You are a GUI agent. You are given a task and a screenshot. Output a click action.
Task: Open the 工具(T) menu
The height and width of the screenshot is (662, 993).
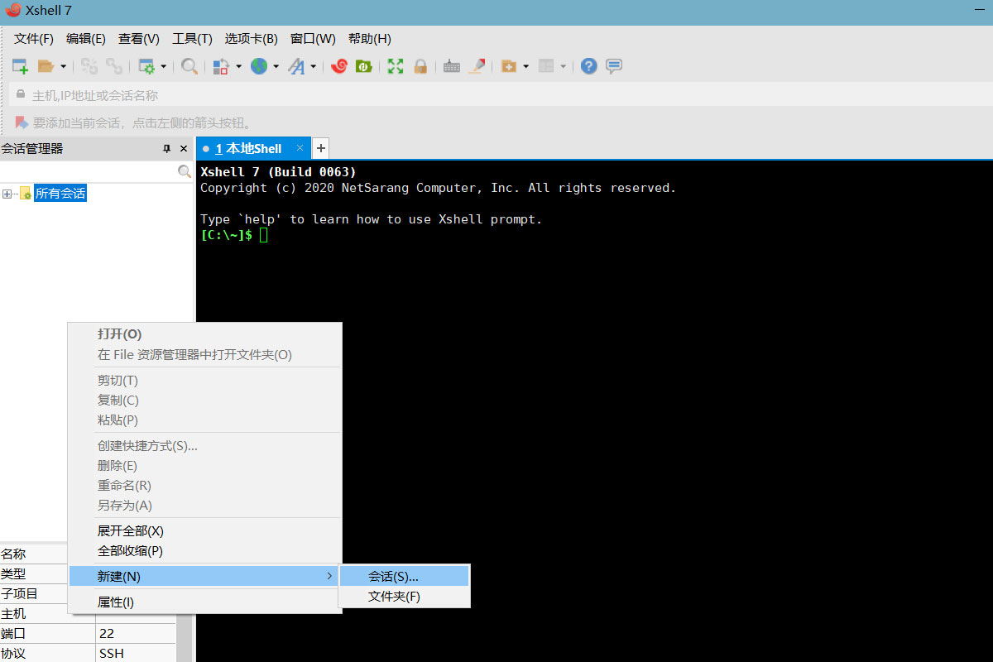click(192, 39)
